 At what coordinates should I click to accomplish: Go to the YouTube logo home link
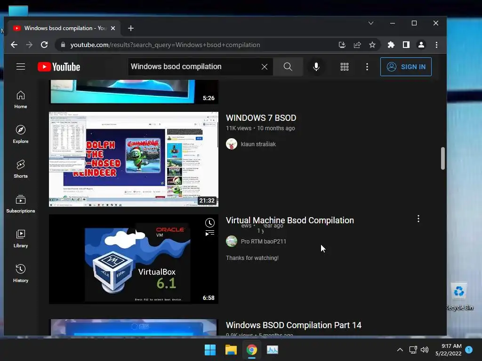(x=59, y=67)
